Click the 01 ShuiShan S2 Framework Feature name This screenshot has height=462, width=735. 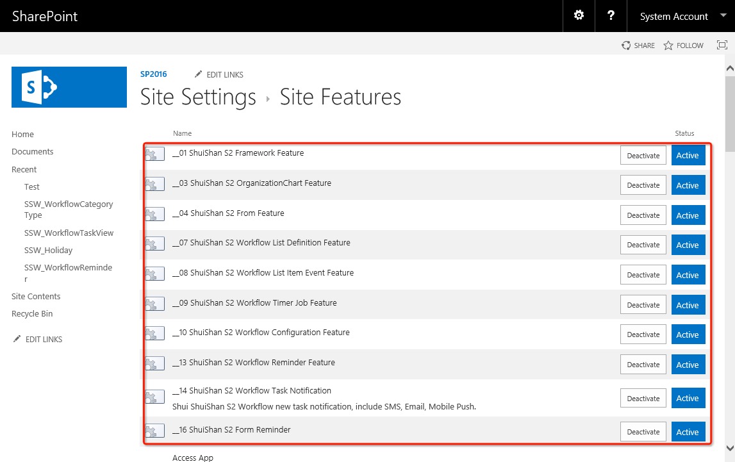(x=238, y=153)
